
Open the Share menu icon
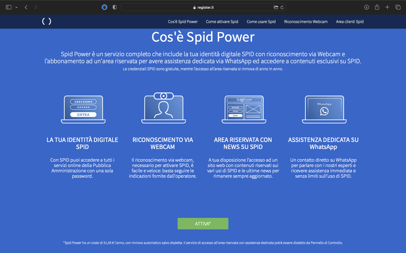point(377,7)
